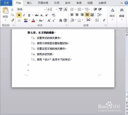Viewport: 128px width, 115px height.
Task: Switch to the 加载项 Add-ins tab
Action: tap(102, 3)
